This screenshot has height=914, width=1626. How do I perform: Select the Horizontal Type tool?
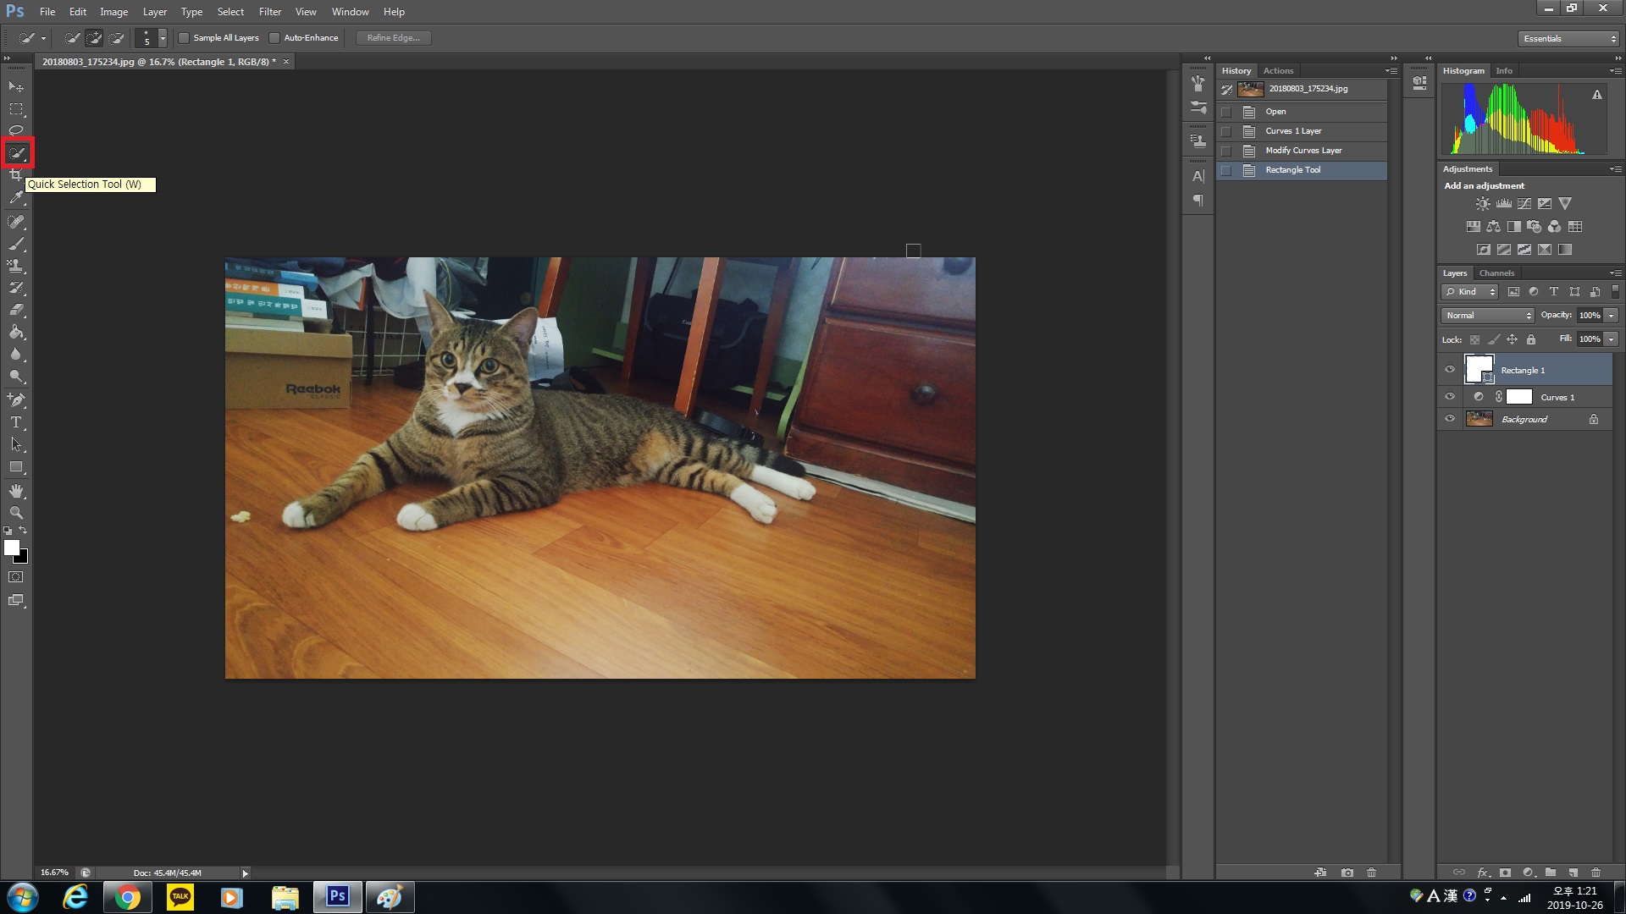[16, 422]
